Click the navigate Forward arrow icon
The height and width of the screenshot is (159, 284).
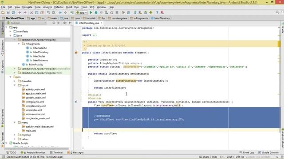point(65,12)
